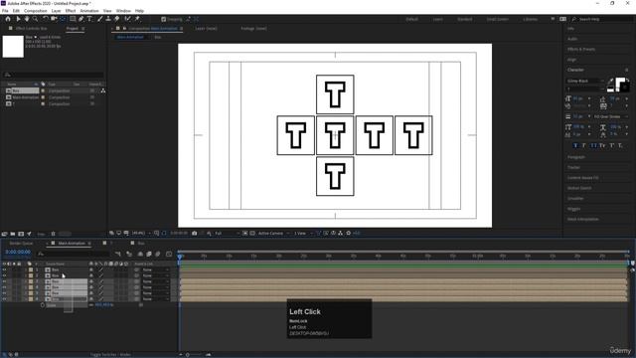
Task: Click the Graph Editor icon in timeline
Action: 169,254
